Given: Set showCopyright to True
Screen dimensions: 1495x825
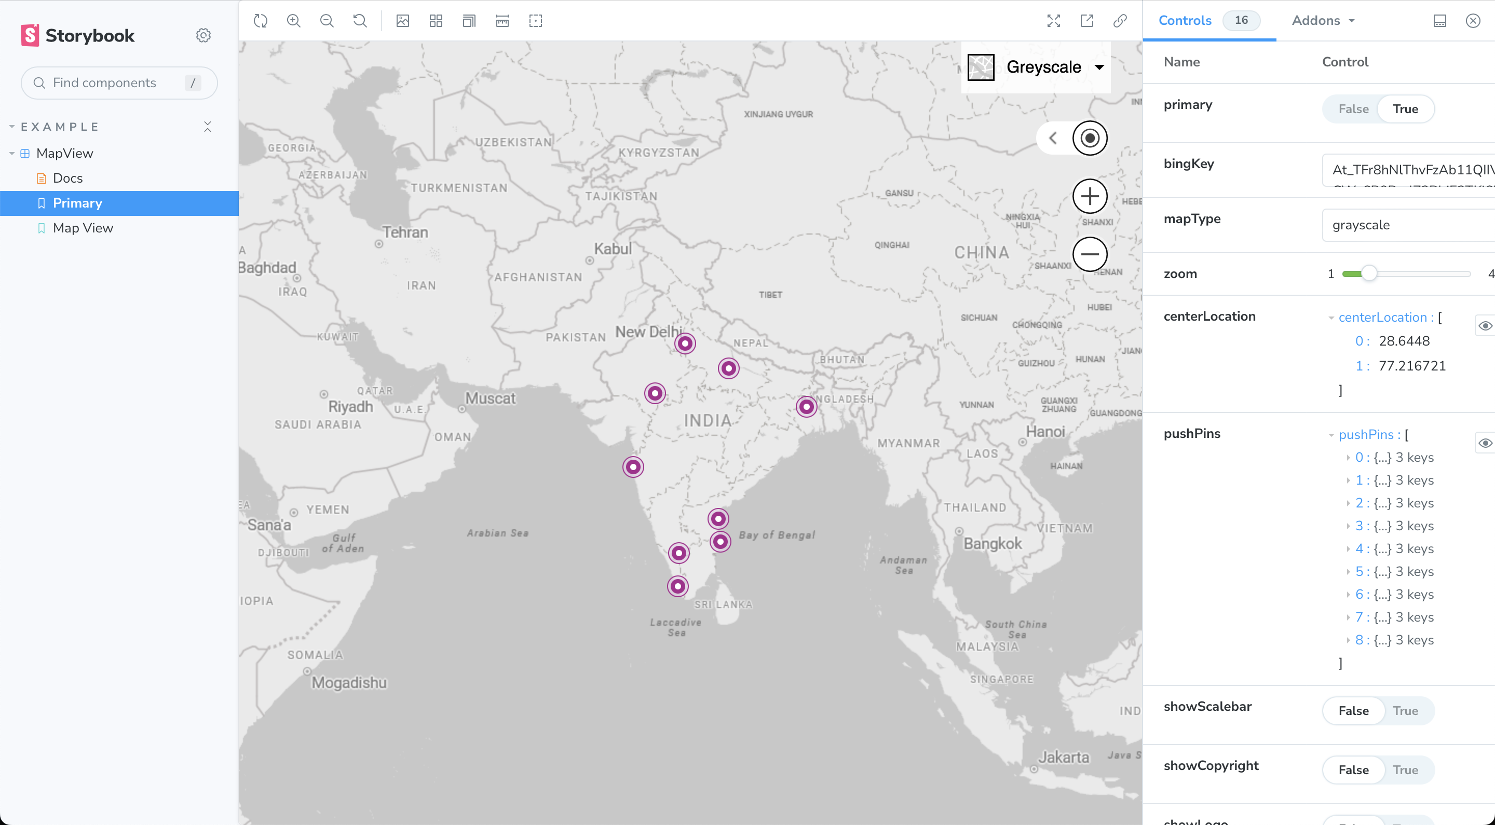Looking at the screenshot, I should click(1405, 770).
